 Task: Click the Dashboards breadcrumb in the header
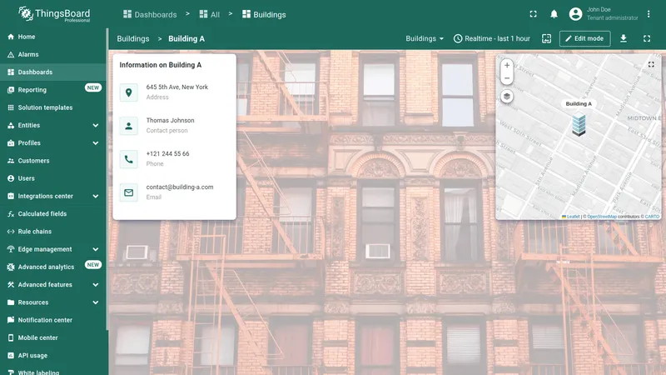[150, 14]
